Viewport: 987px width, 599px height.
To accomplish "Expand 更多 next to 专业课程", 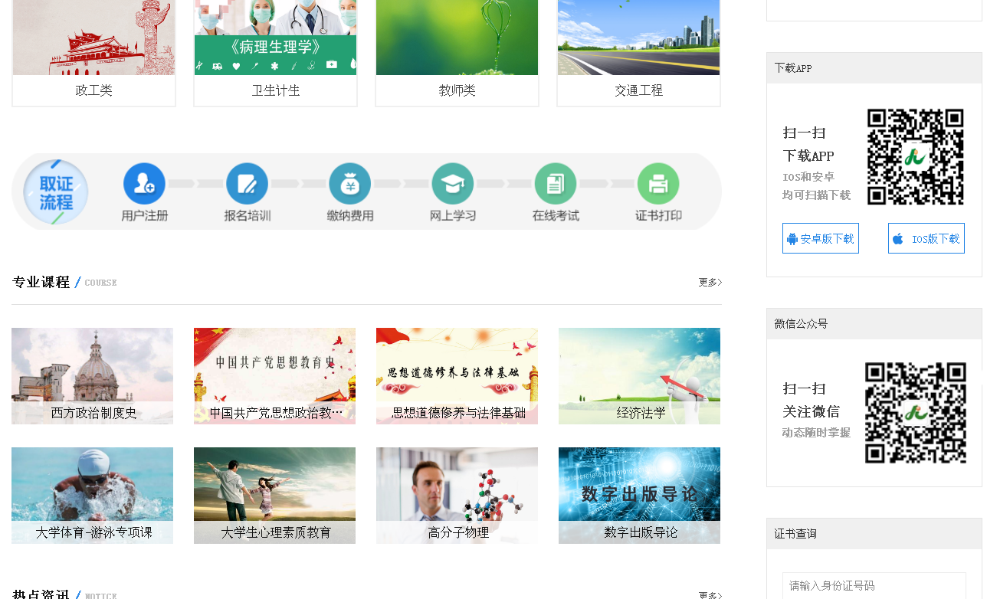I will pos(710,283).
